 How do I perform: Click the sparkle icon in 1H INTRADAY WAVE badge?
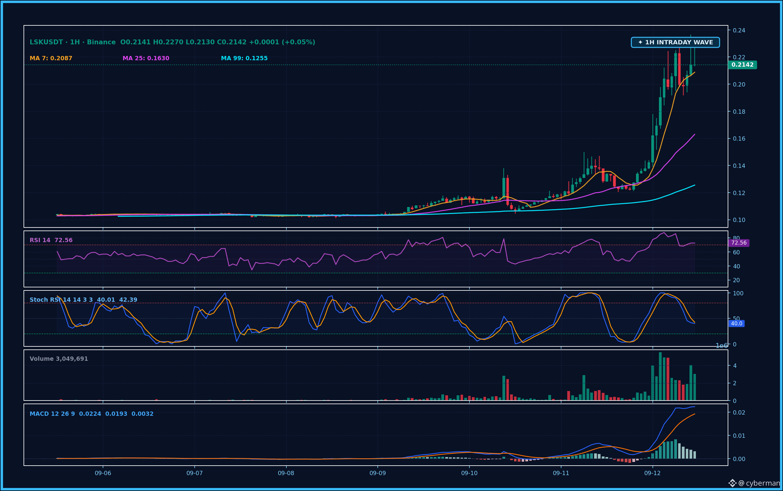tap(640, 42)
